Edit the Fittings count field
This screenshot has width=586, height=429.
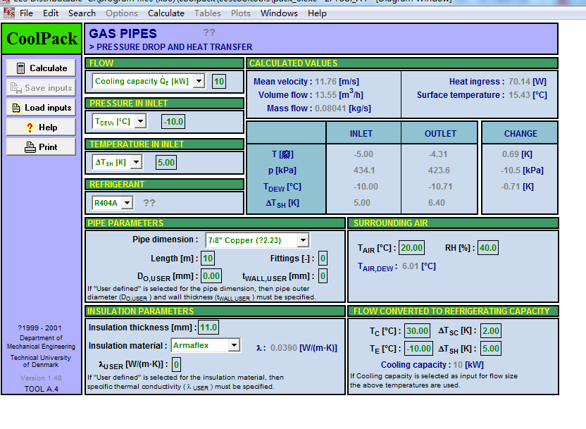pyautogui.click(x=323, y=259)
